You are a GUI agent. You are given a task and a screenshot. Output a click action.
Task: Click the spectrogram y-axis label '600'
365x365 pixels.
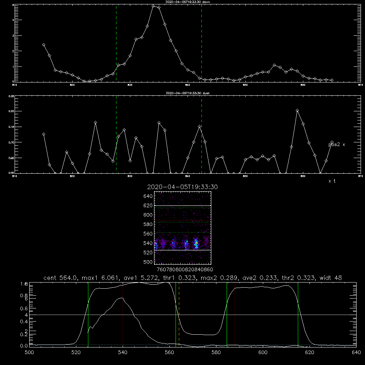[148, 215]
